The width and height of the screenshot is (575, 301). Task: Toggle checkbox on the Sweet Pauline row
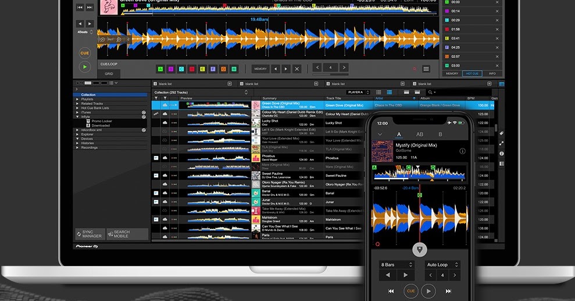click(156, 176)
